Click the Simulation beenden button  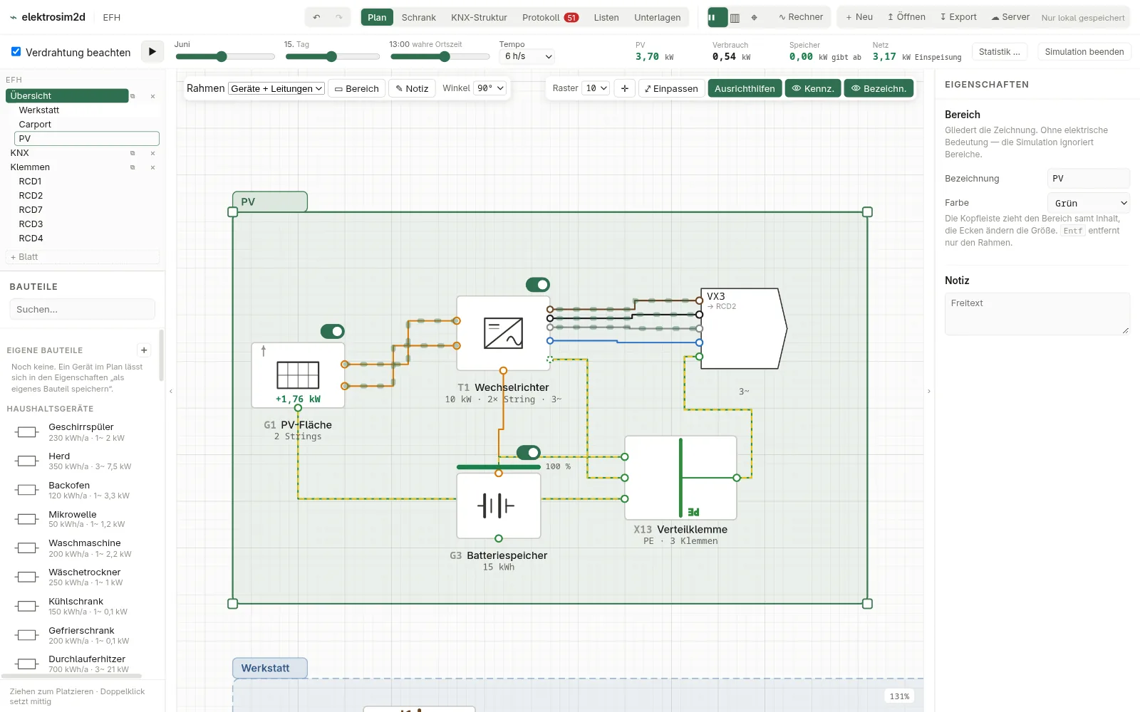coord(1084,52)
